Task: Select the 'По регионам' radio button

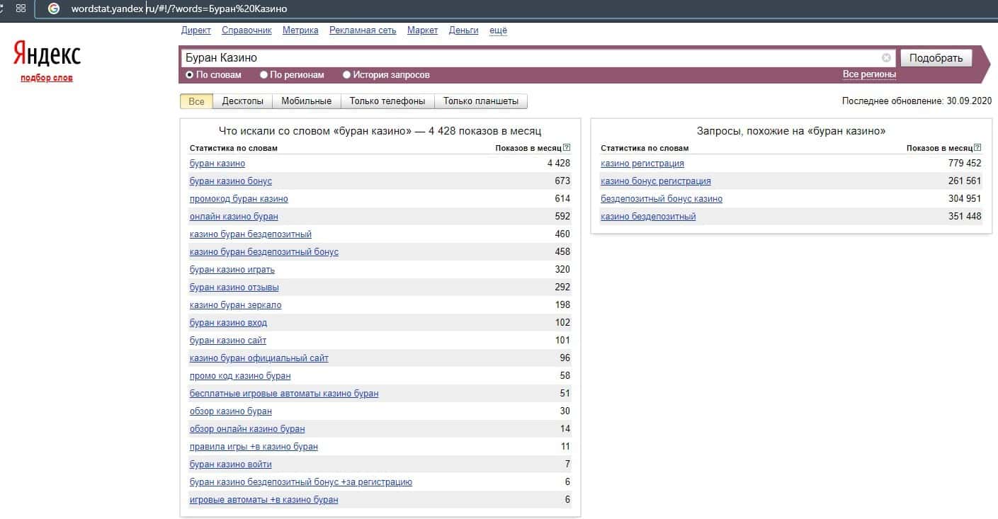Action: tap(263, 74)
